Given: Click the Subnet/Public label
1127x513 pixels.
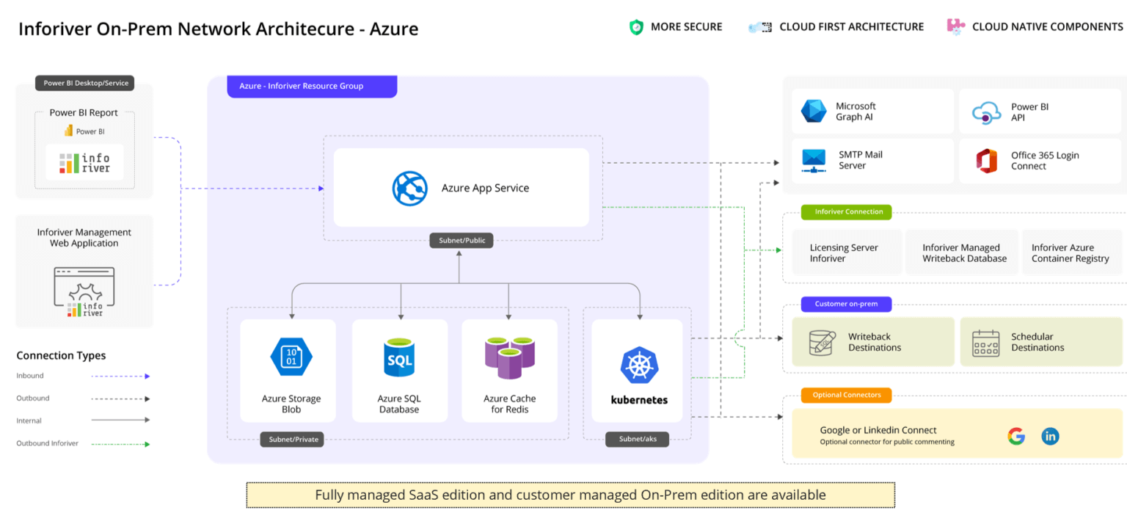Looking at the screenshot, I should point(461,240).
